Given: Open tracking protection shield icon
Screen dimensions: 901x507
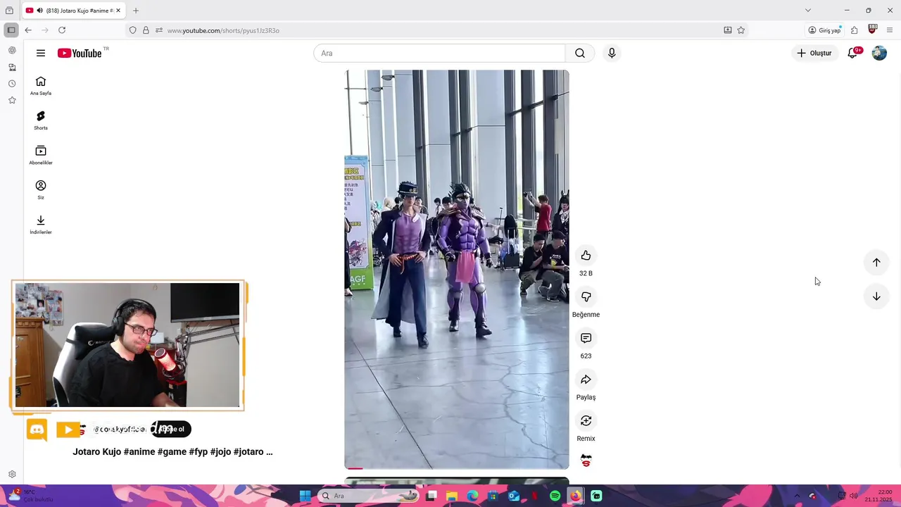Looking at the screenshot, I should 132,30.
